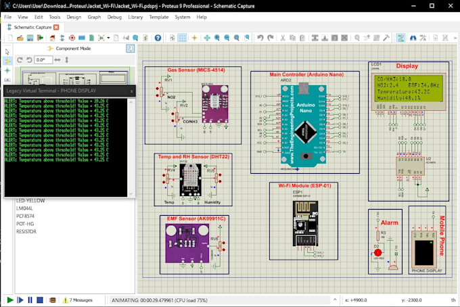
Task: Open the Design menu
Action: click(x=74, y=17)
